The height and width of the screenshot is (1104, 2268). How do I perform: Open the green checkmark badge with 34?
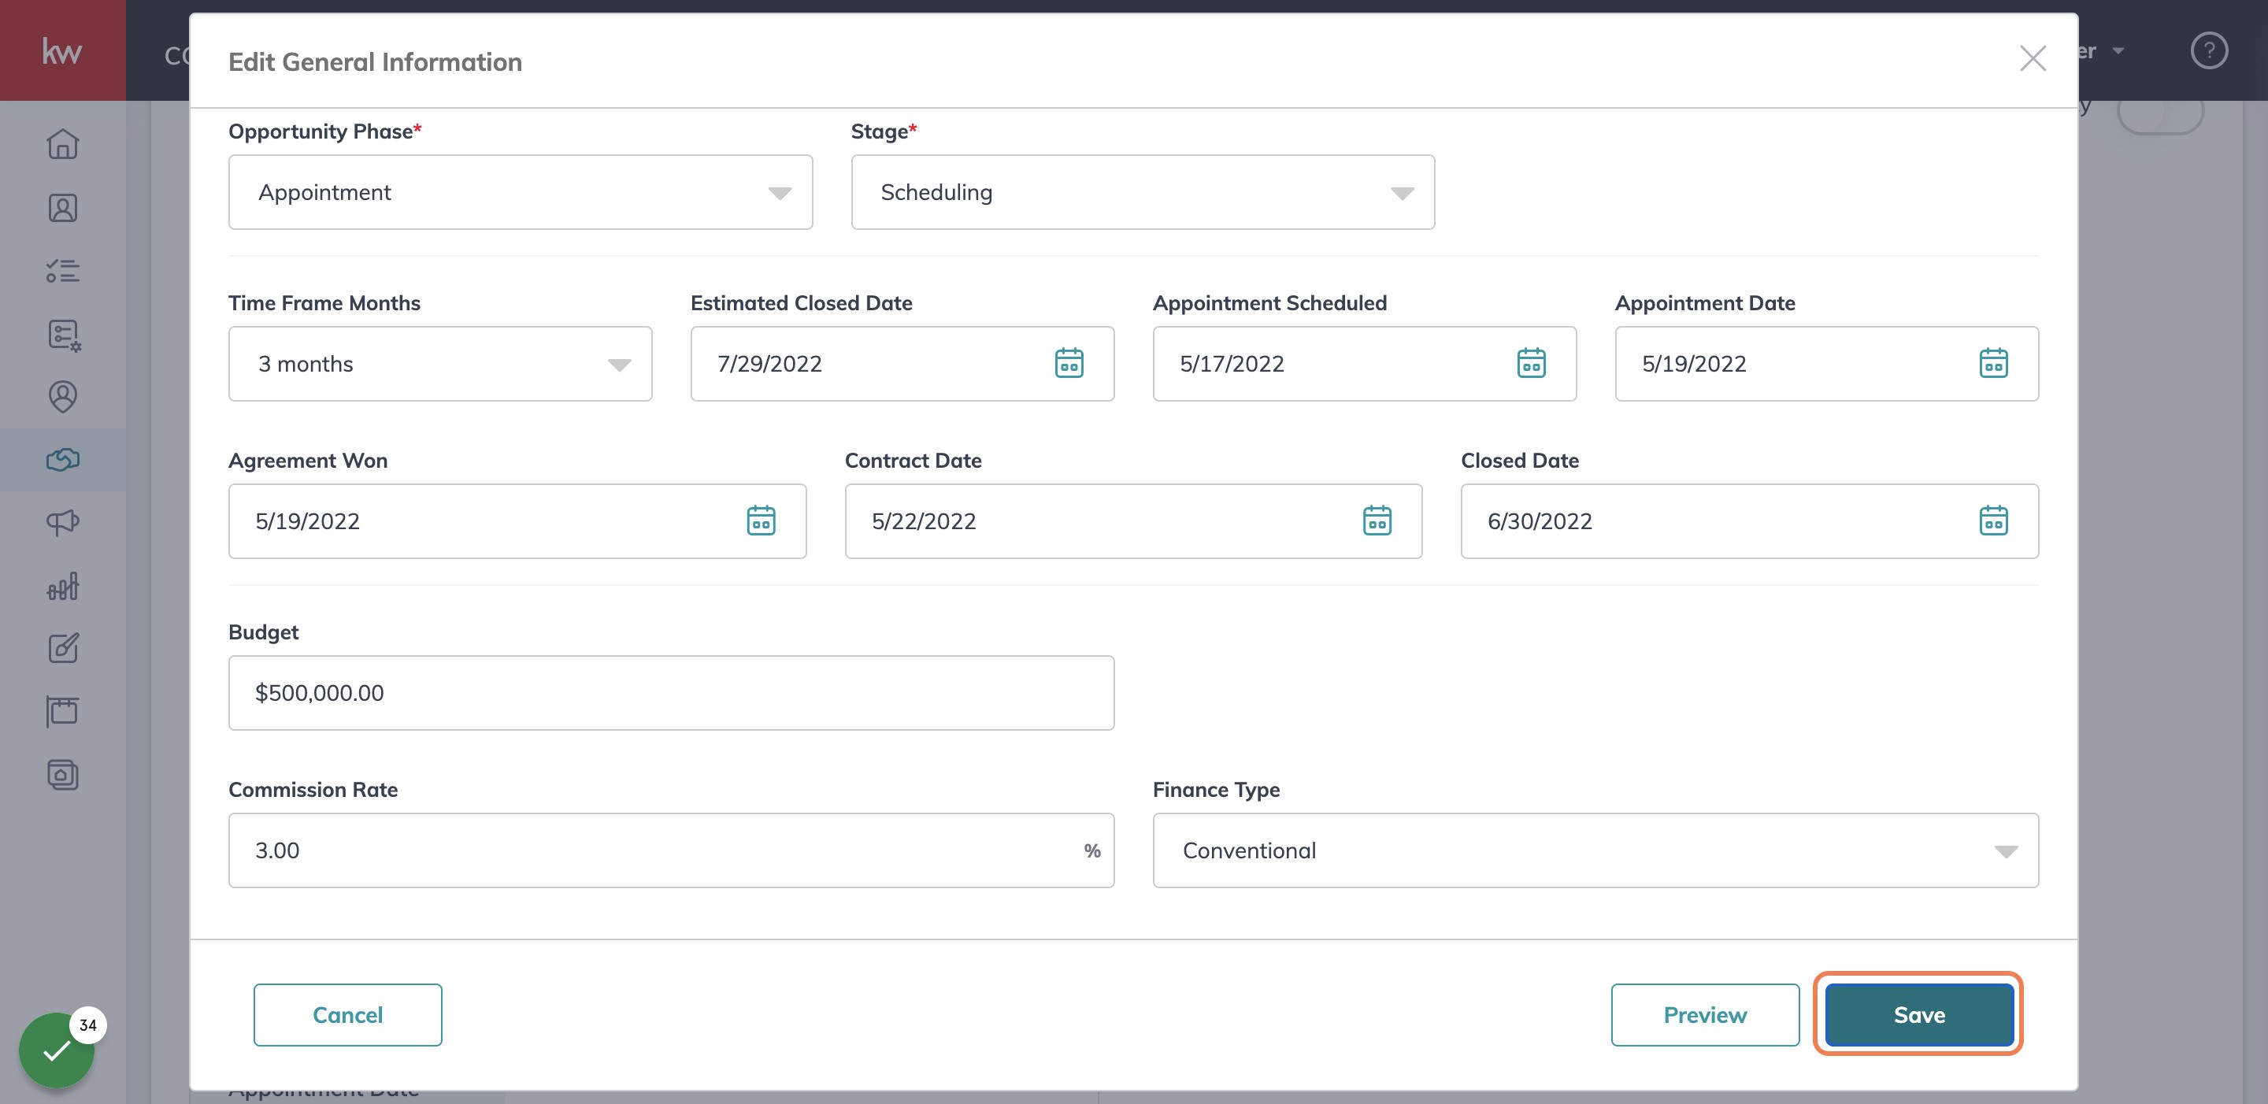coord(58,1050)
